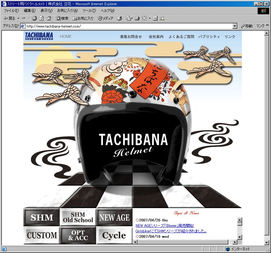Open the address bar URL dropdown
The image size is (271, 253).
click(235, 26)
